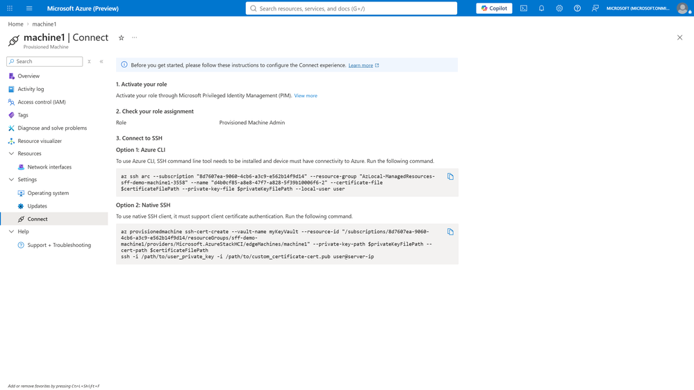Click the sidebar menu search box

coord(44,62)
